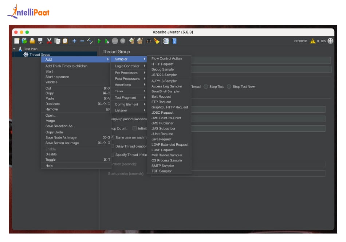Click Validate in the context menu
Screen dimensions: 346x242
click(x=75, y=82)
